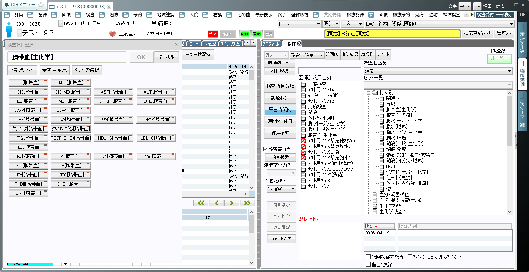
Task: Open the 検査日指定 dropdown
Action: click(x=307, y=55)
